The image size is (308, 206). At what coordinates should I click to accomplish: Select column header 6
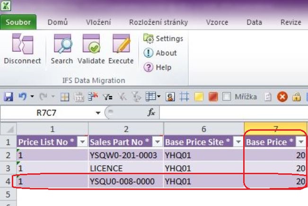tap(204, 129)
